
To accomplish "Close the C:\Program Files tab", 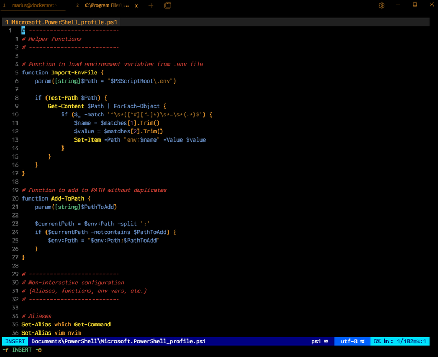I will pyautogui.click(x=136, y=5).
